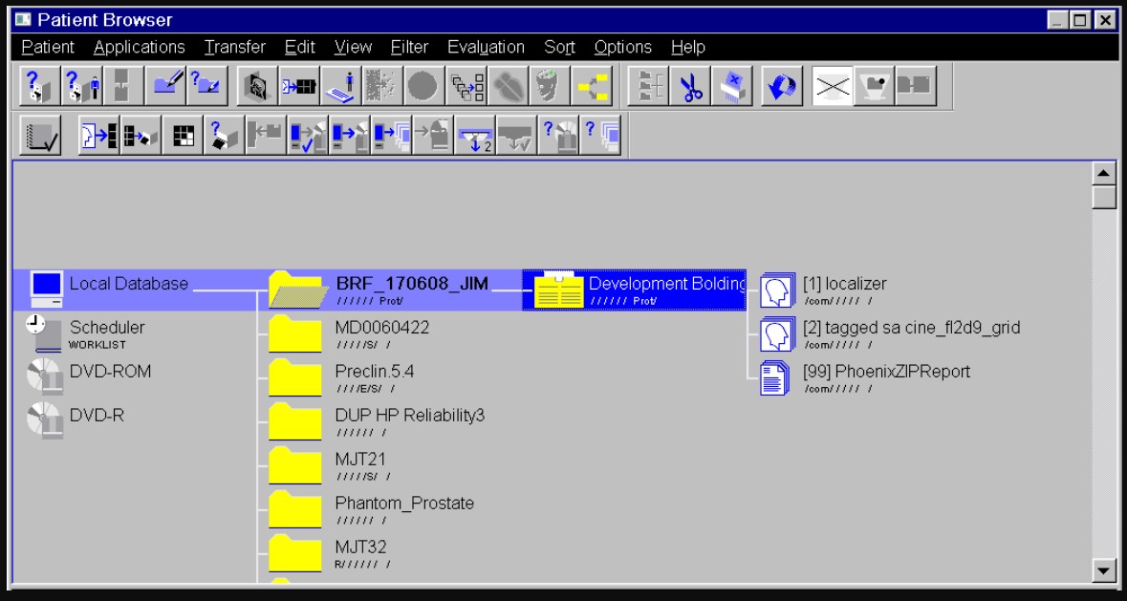
Task: Click the yellow tree-structure icon
Action: click(x=591, y=86)
